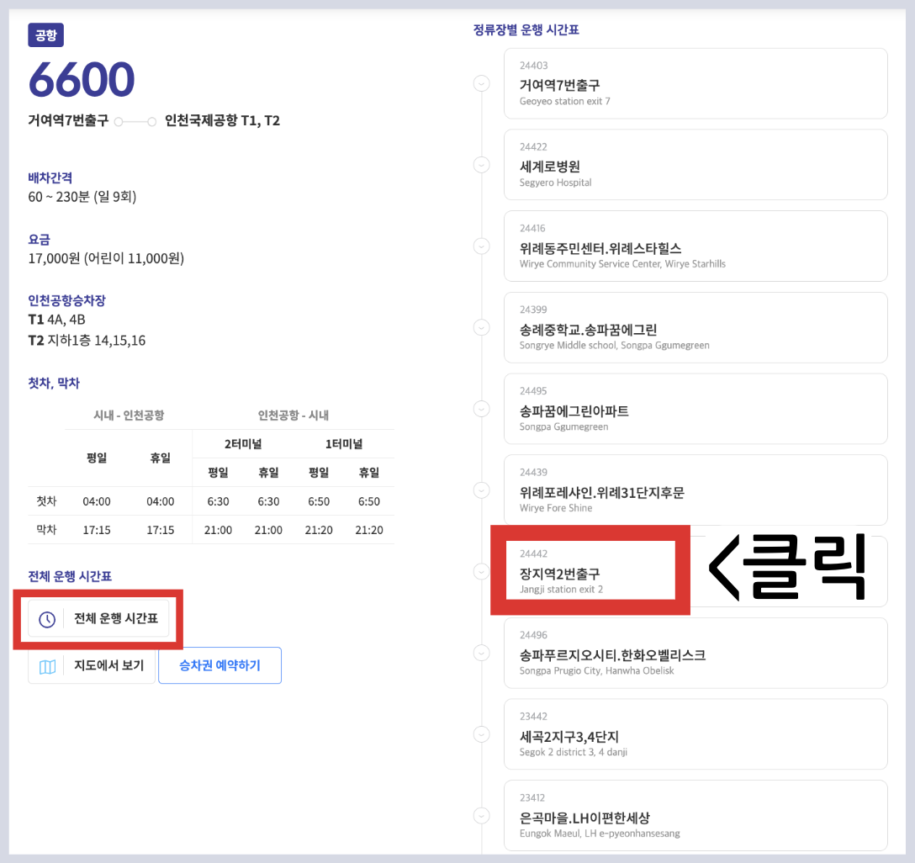
Task: Expand the chevron next to 송례중학교.송파꿈에그린 stop
Action: [481, 327]
